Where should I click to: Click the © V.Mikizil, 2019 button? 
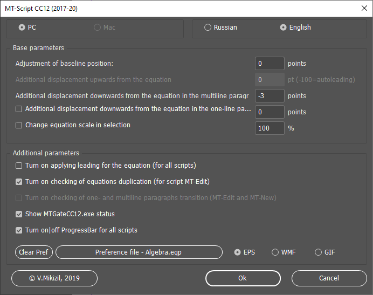[54, 278]
